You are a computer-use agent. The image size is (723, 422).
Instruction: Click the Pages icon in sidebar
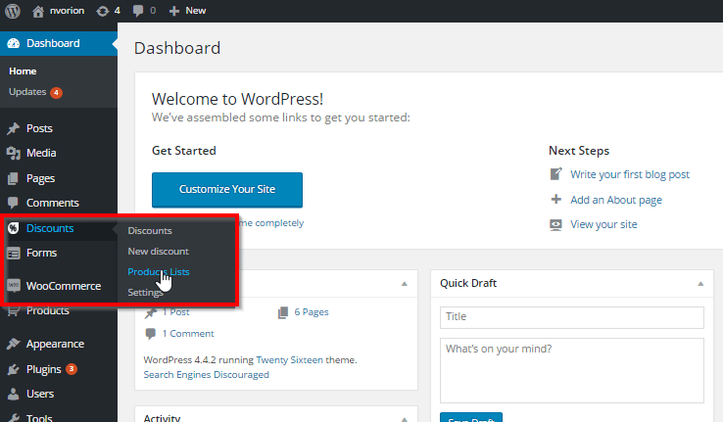[x=14, y=178]
